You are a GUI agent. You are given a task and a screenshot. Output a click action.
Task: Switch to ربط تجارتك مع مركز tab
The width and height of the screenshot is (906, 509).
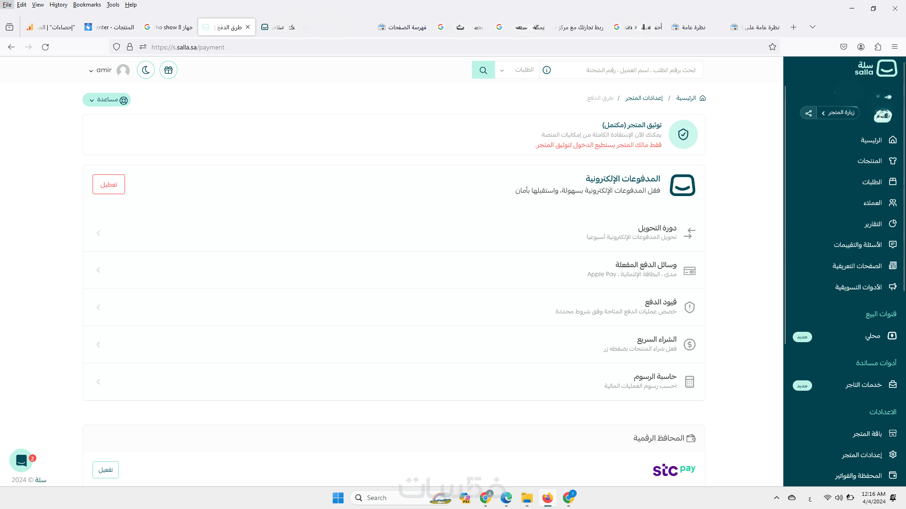click(579, 27)
